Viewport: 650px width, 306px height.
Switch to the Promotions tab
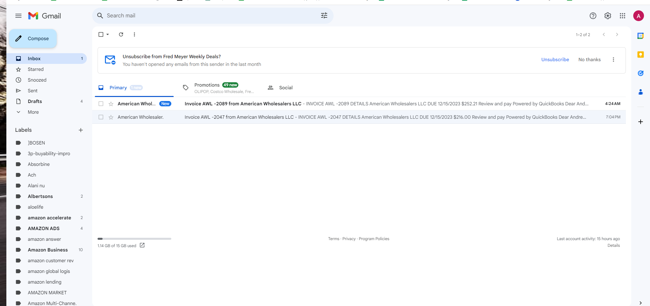[x=219, y=88]
